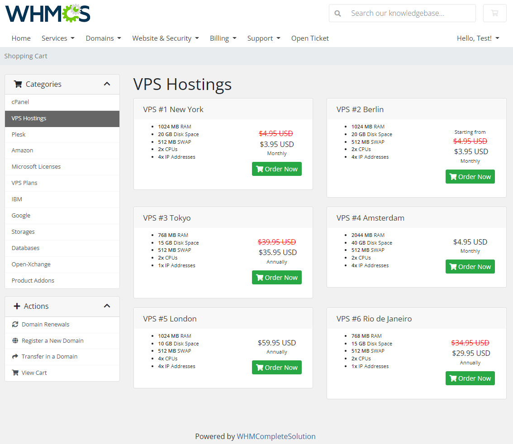Open the shopping cart icon at top right
Screen dimensions: 513x444
coord(494,13)
